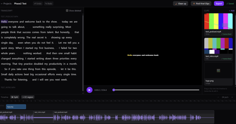Run the Clean up tool
The height and width of the screenshot is (124, 236).
coord(181,4)
